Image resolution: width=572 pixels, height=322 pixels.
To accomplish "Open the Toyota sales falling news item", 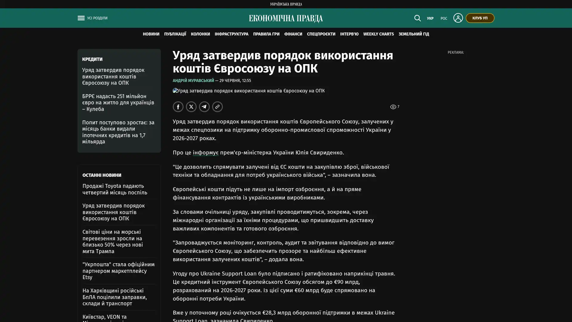I will point(115,189).
